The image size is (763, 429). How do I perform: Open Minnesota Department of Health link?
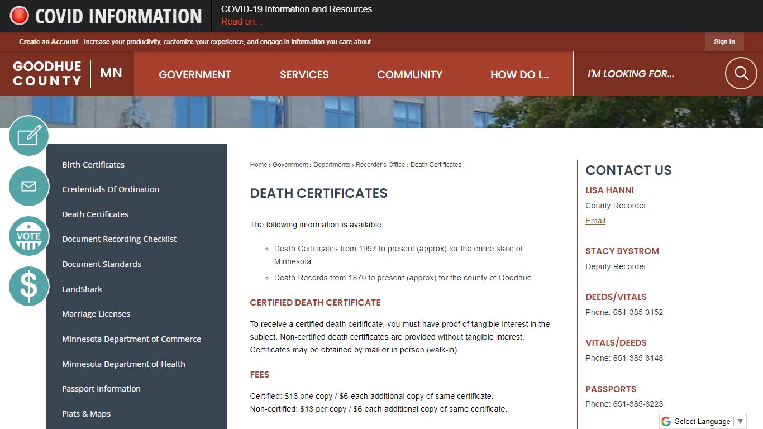pos(123,364)
